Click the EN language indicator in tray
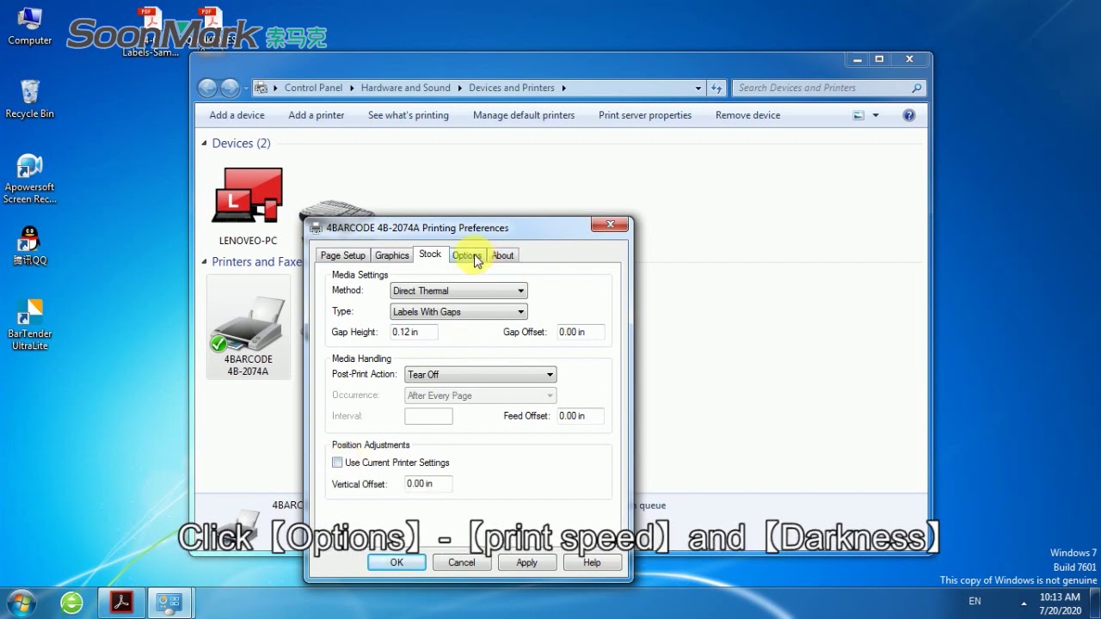This screenshot has width=1101, height=619. click(x=975, y=602)
